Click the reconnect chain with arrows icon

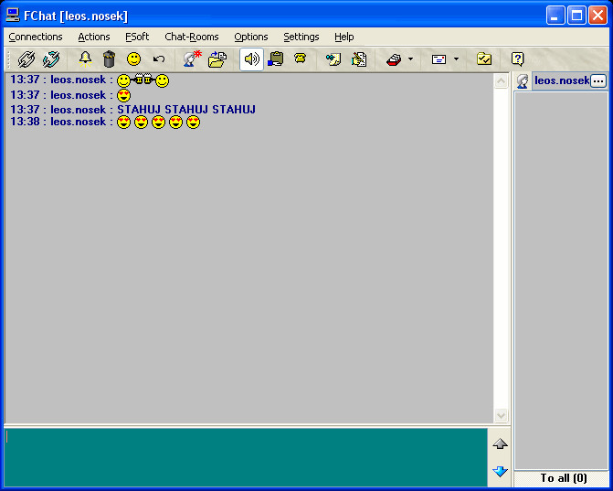51,59
